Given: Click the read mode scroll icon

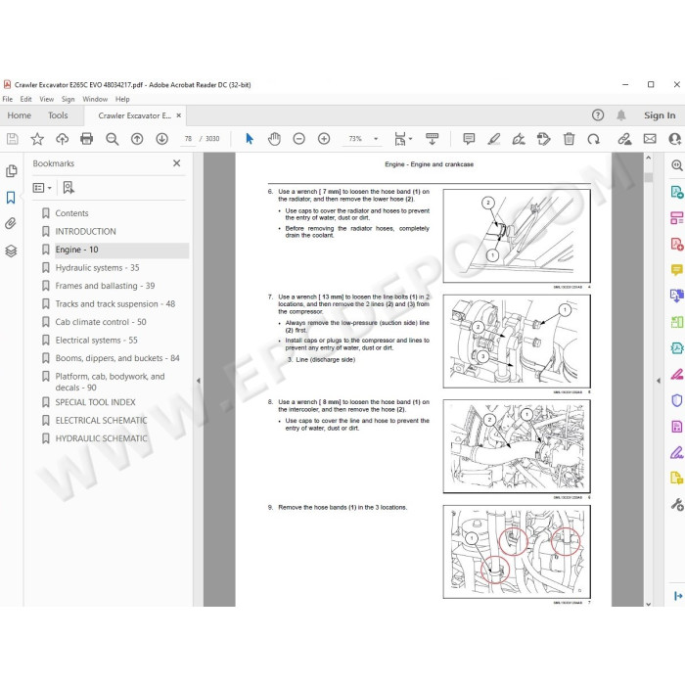Looking at the screenshot, I should point(433,139).
